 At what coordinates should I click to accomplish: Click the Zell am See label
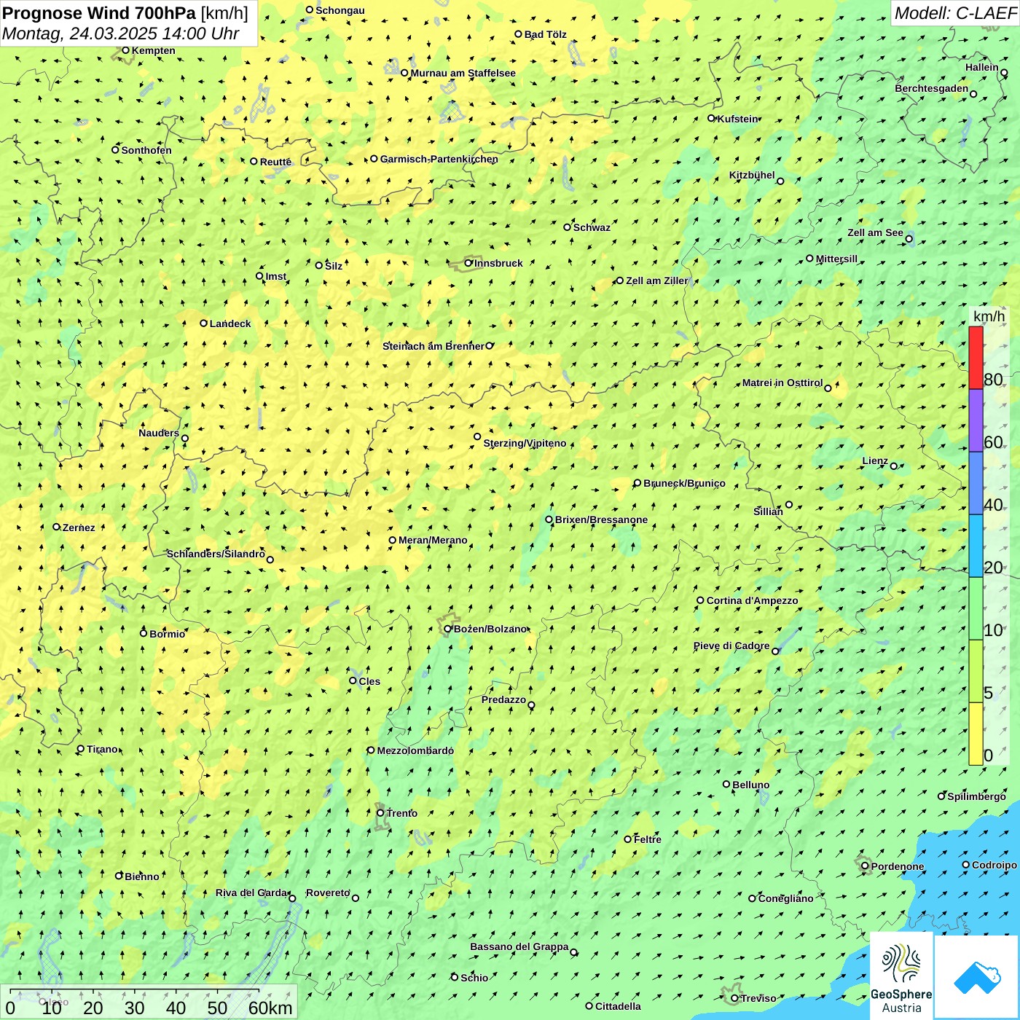875,232
